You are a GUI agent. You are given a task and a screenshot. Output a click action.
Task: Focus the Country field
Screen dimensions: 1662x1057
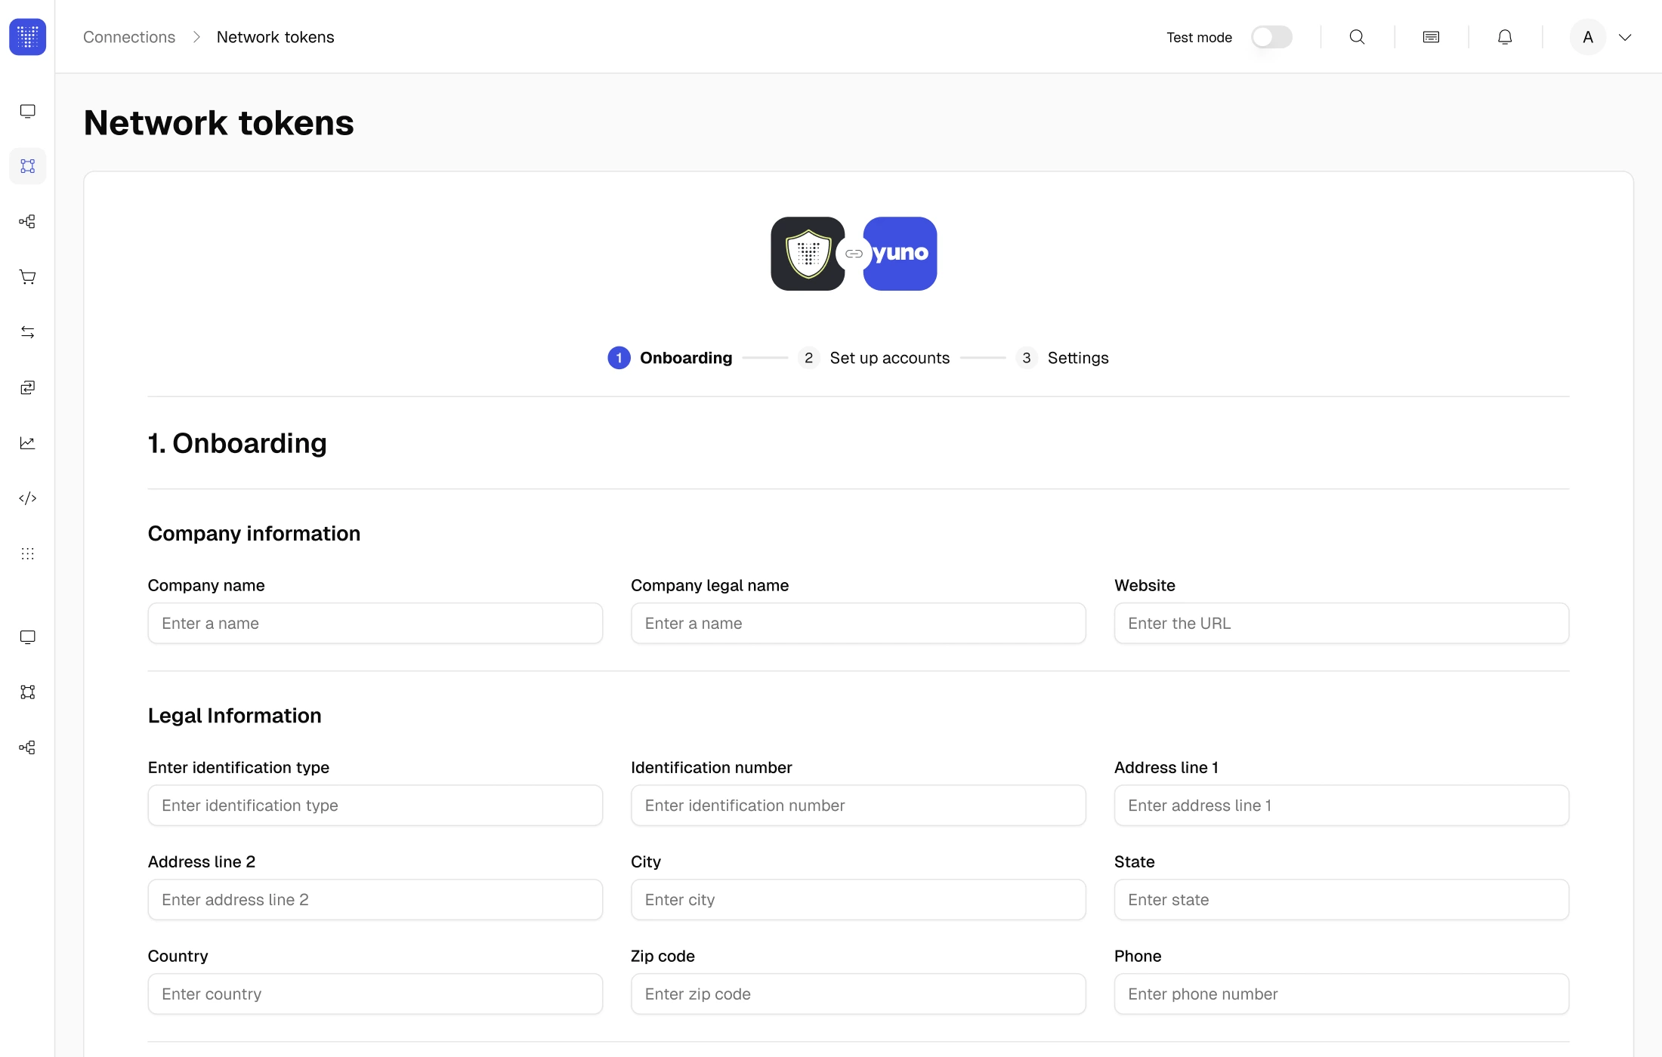375,994
